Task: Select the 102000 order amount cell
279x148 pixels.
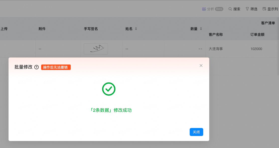Action: click(x=256, y=49)
